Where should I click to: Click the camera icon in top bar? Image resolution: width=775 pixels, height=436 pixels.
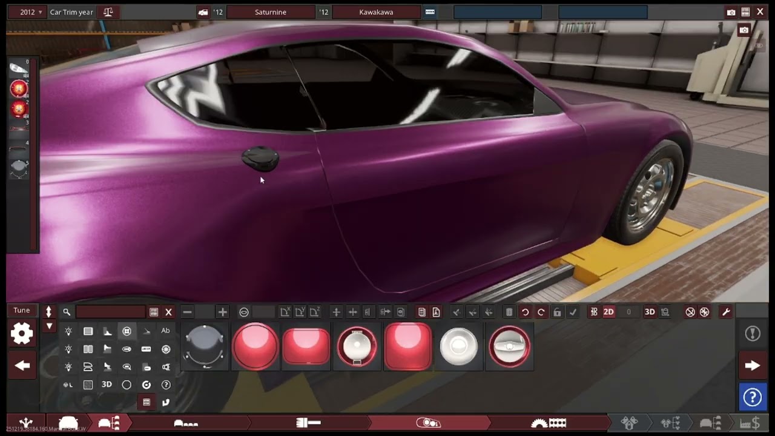[x=731, y=12]
